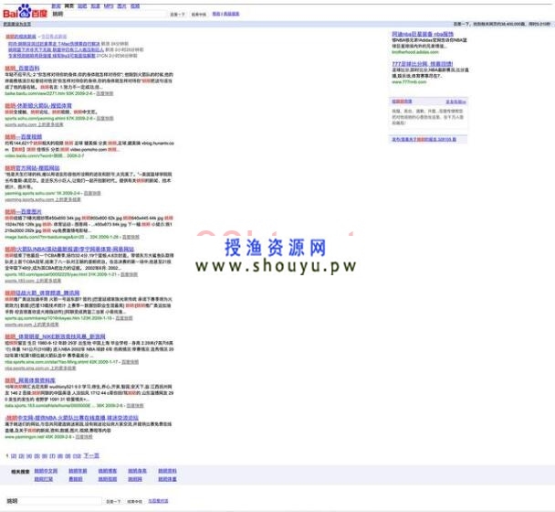Click the top 结果中找 button
This screenshot has width=555, height=512.
(199, 15)
